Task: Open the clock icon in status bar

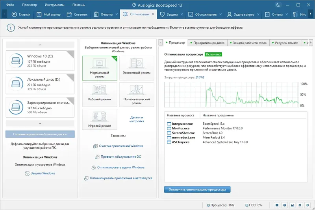Action: [x=285, y=205]
